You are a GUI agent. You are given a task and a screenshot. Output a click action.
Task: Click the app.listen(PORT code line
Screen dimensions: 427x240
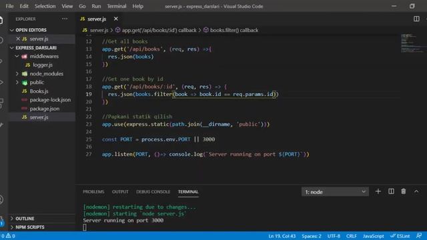pos(205,154)
